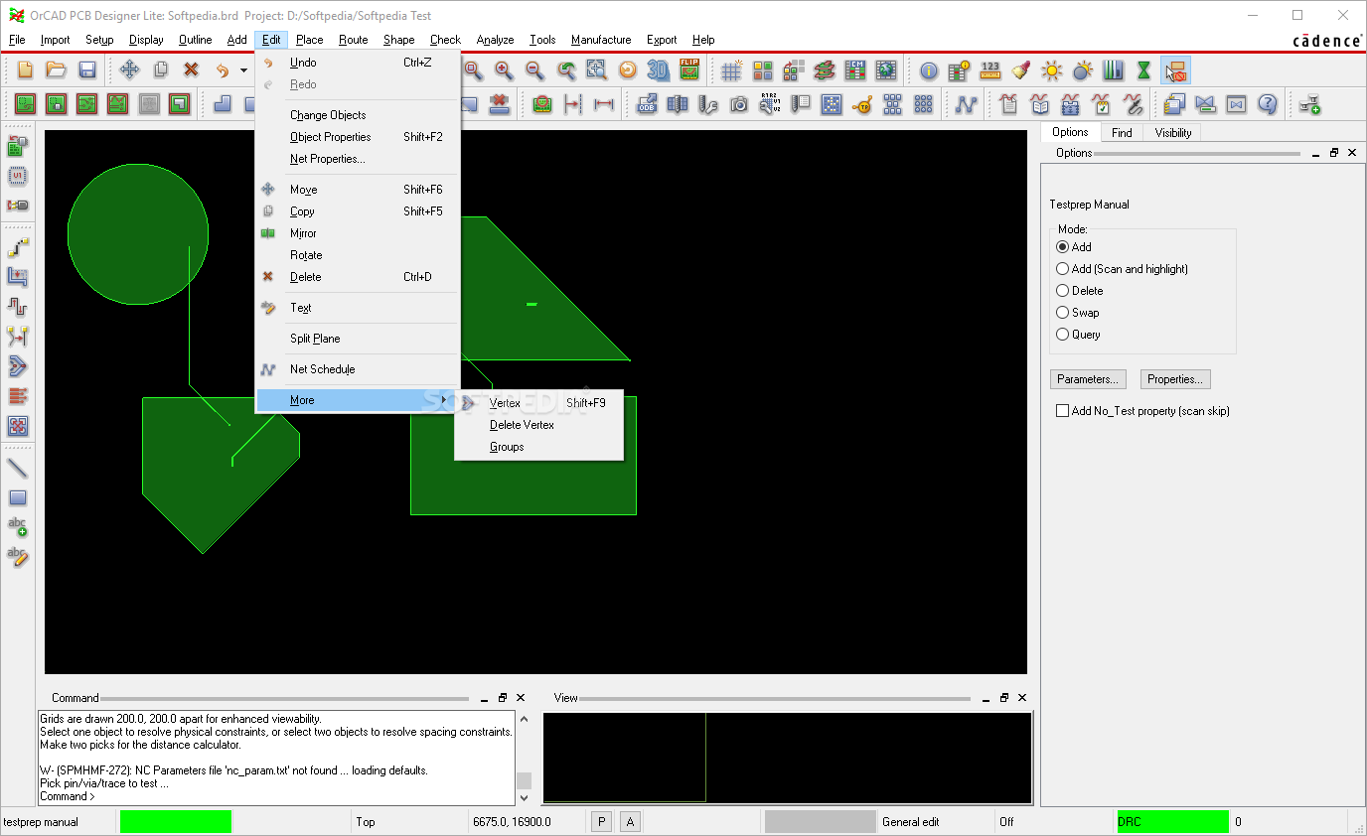Click the globe icon in the top toolbar
The height and width of the screenshot is (836, 1367).
886,70
